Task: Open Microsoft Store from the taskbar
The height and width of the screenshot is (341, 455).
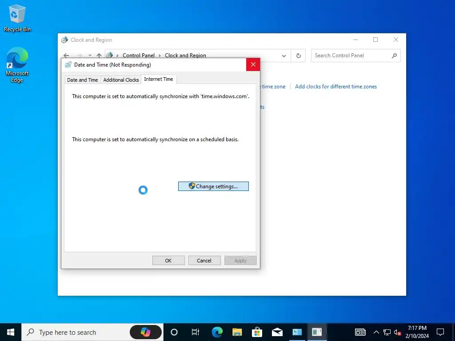Action: [x=257, y=332]
